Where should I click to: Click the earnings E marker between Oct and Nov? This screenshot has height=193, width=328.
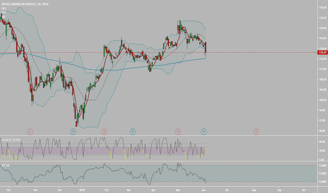point(30,132)
